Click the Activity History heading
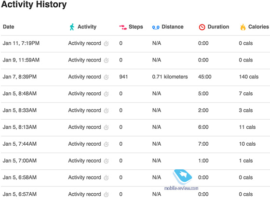 click(34, 4)
